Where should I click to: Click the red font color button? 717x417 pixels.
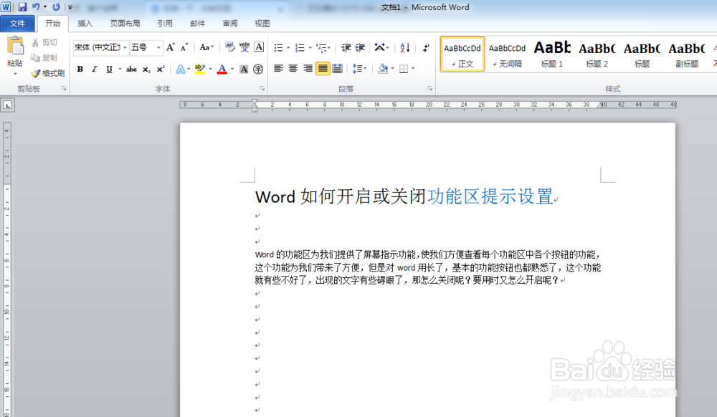(x=222, y=69)
